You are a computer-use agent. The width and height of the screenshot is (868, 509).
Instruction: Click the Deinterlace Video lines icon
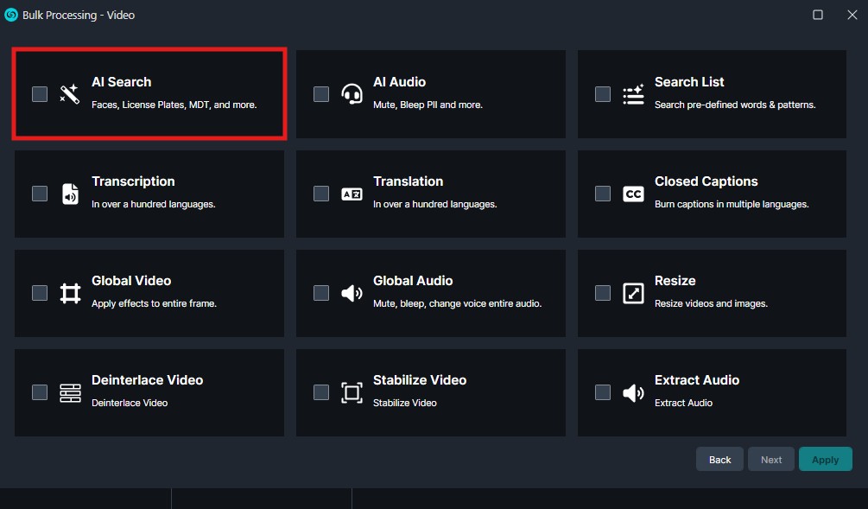(x=70, y=392)
